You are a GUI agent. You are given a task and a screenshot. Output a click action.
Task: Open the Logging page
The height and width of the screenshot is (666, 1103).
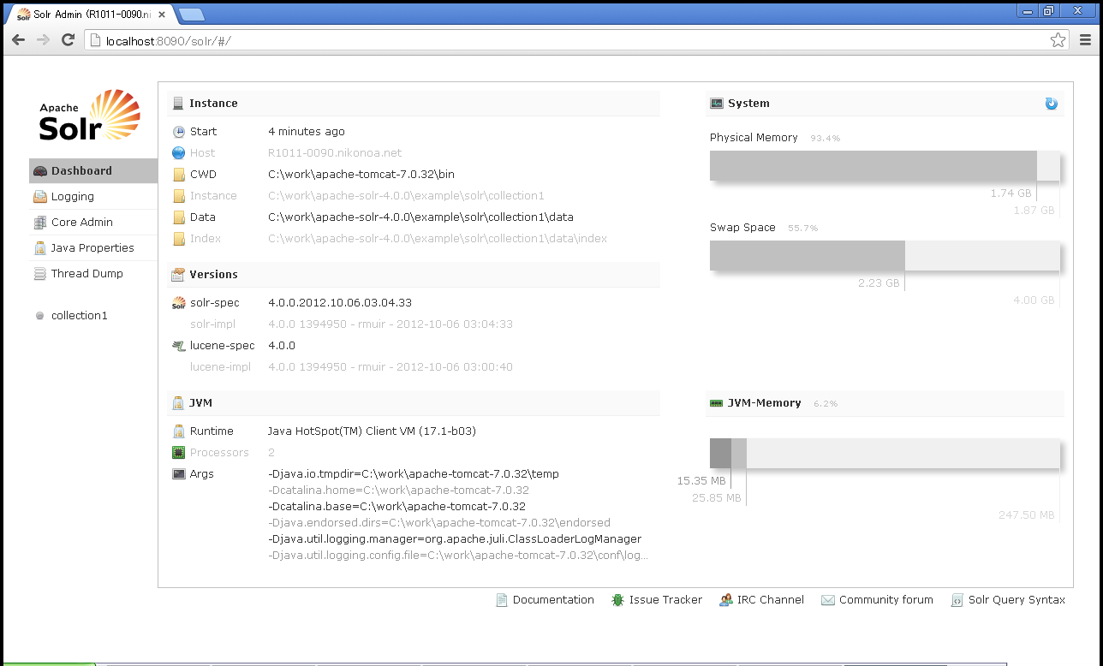pos(93,197)
